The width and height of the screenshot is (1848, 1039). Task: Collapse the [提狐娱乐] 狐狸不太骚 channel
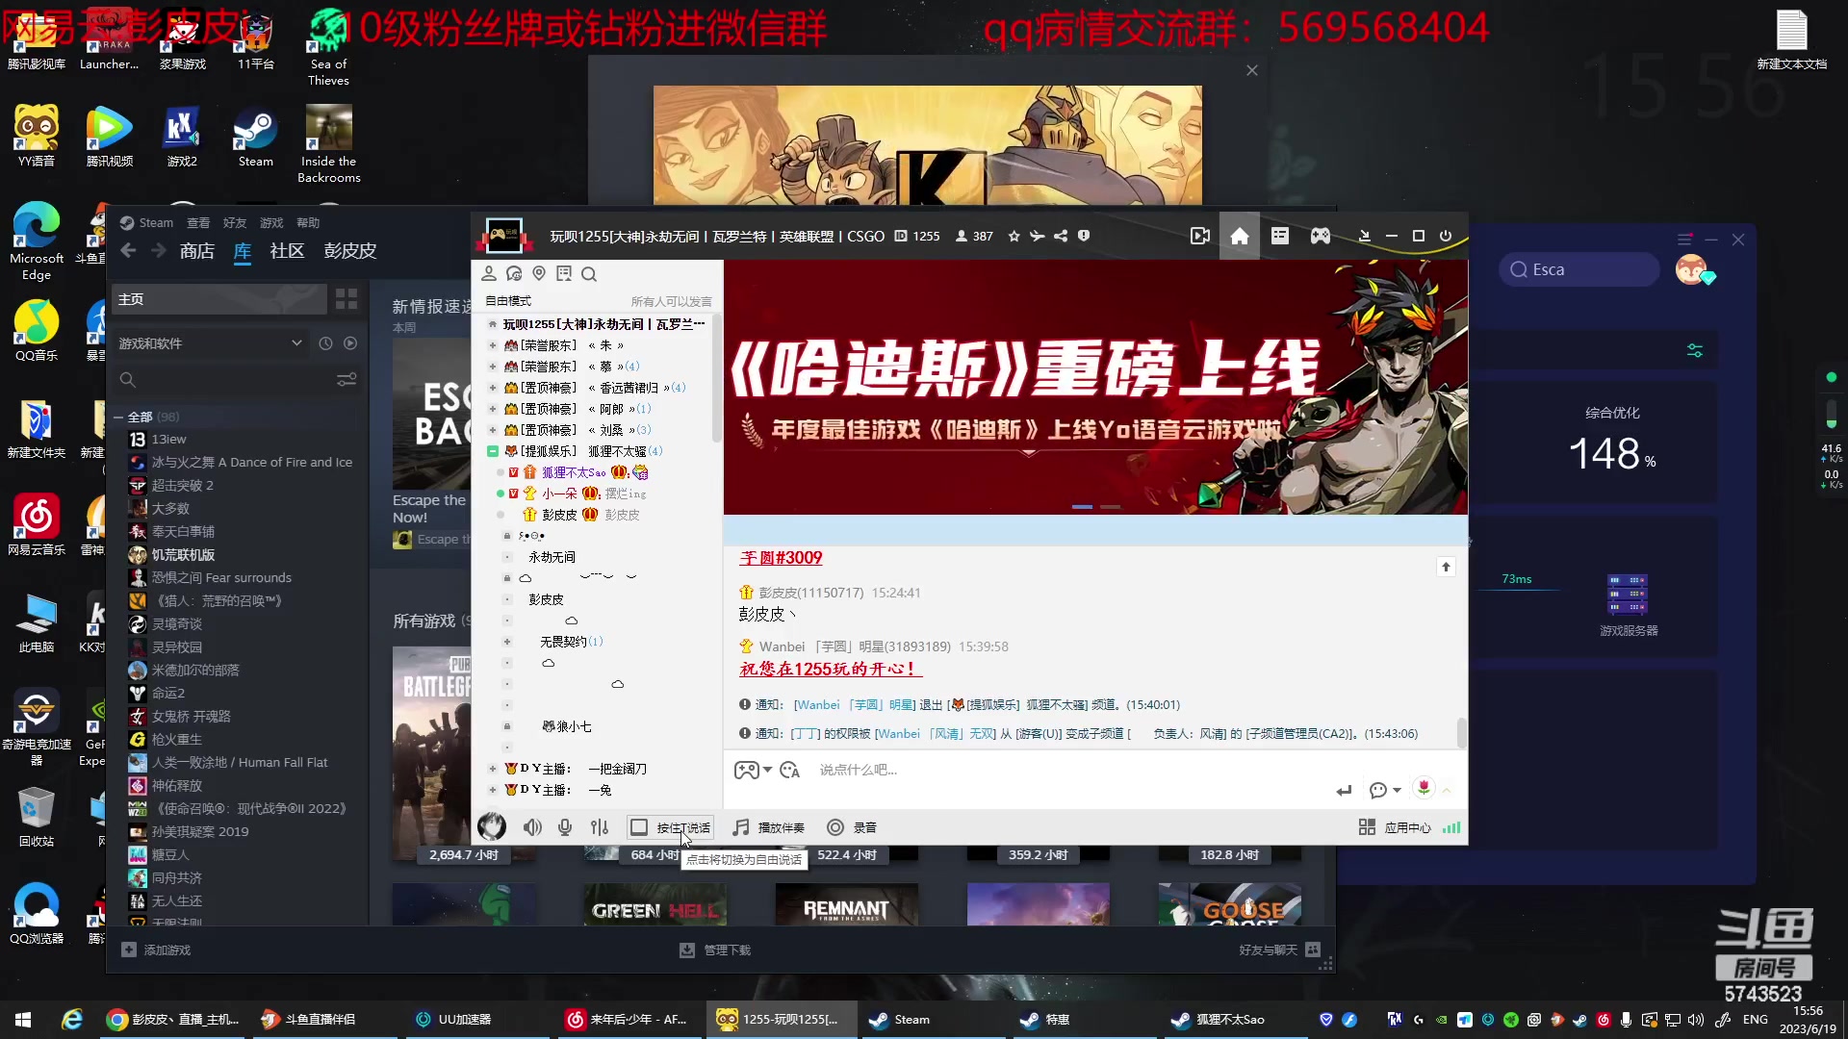(x=493, y=451)
